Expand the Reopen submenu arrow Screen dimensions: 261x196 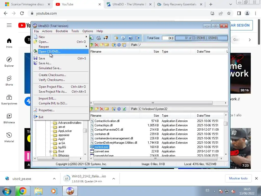click(x=86, y=46)
